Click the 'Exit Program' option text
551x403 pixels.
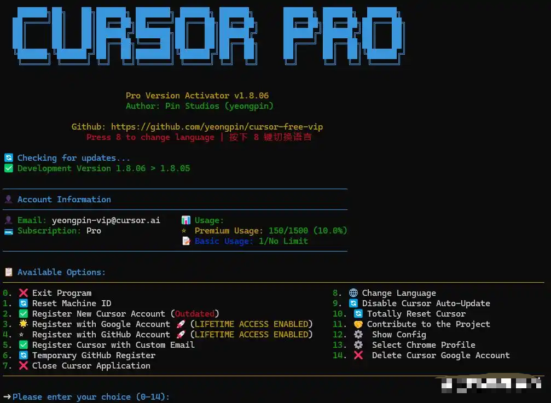[x=62, y=293]
